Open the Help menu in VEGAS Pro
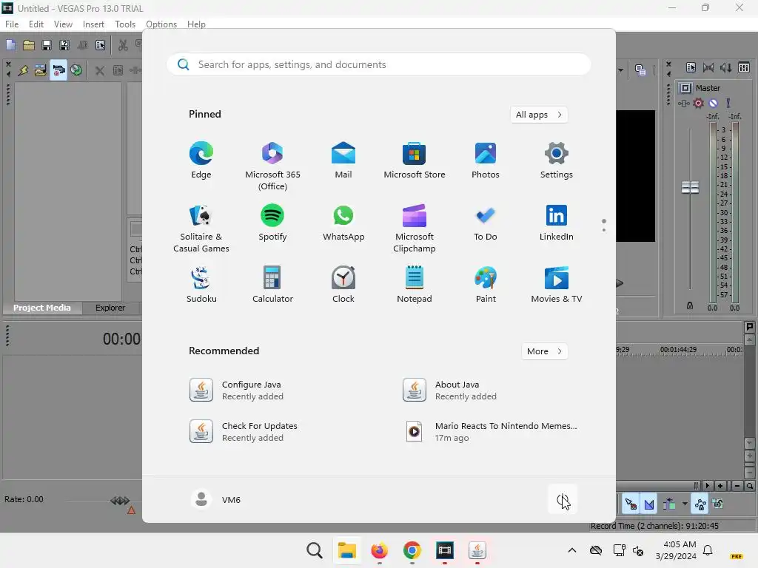758x568 pixels. (196, 24)
